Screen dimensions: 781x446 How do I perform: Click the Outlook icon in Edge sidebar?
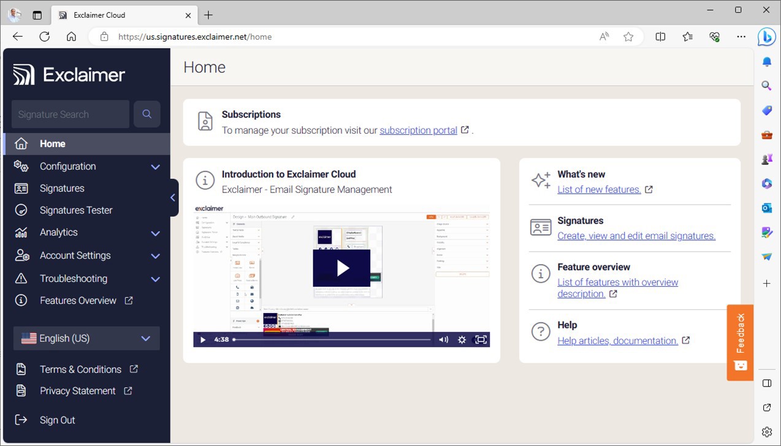pyautogui.click(x=766, y=208)
